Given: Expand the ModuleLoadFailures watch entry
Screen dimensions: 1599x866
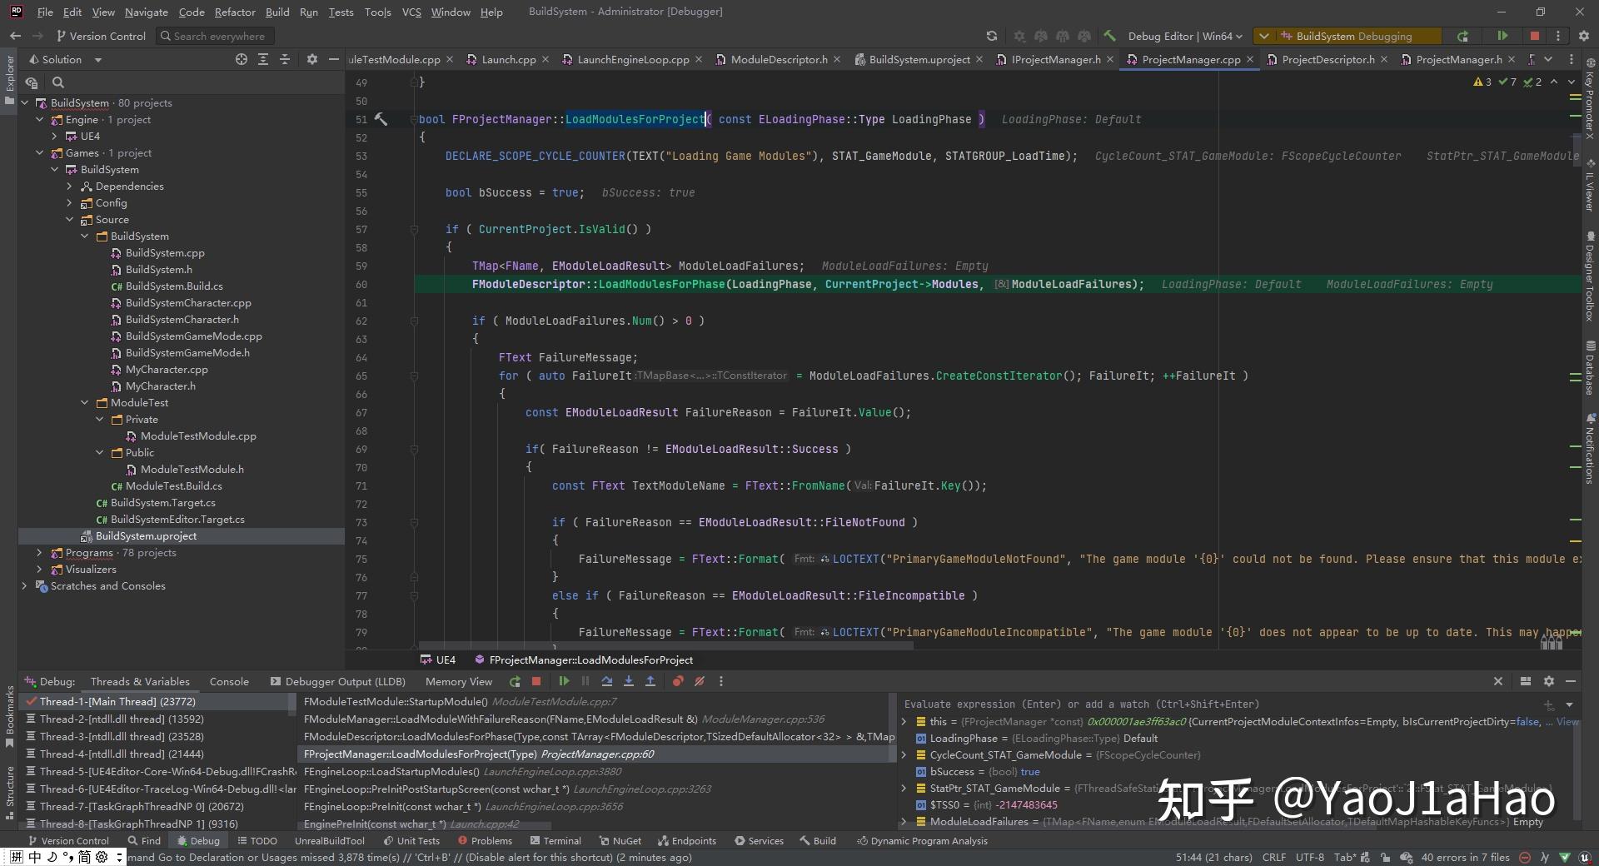Looking at the screenshot, I should (904, 822).
